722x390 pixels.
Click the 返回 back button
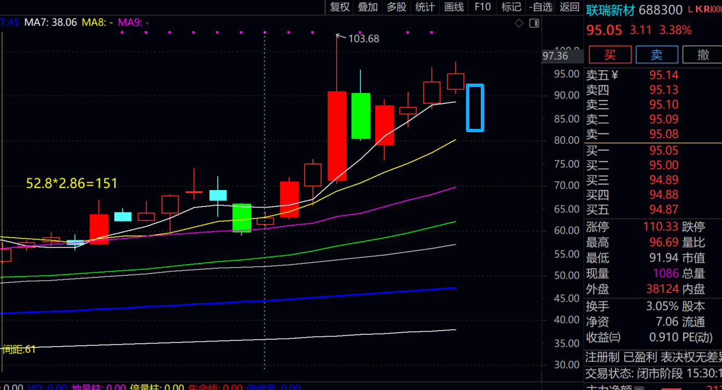[x=569, y=7]
